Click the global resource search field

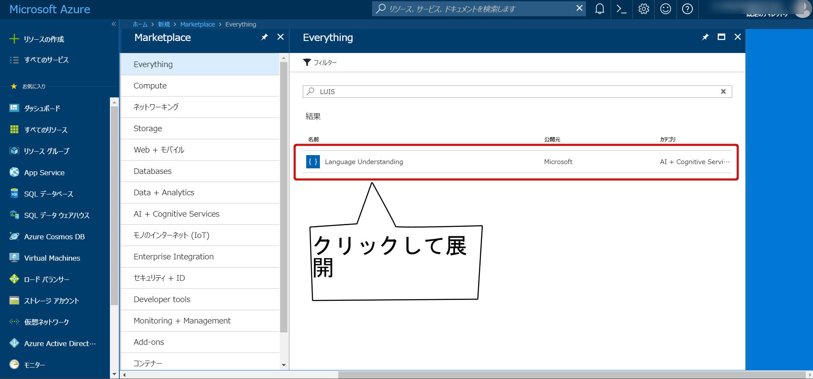point(479,9)
